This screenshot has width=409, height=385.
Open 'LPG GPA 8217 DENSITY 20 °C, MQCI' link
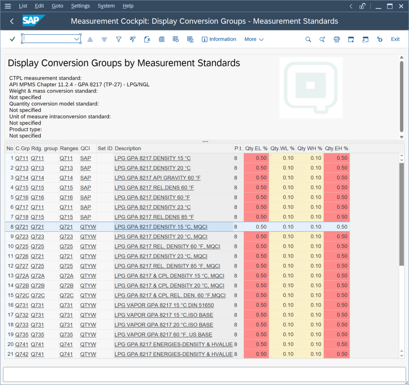pos(161,236)
